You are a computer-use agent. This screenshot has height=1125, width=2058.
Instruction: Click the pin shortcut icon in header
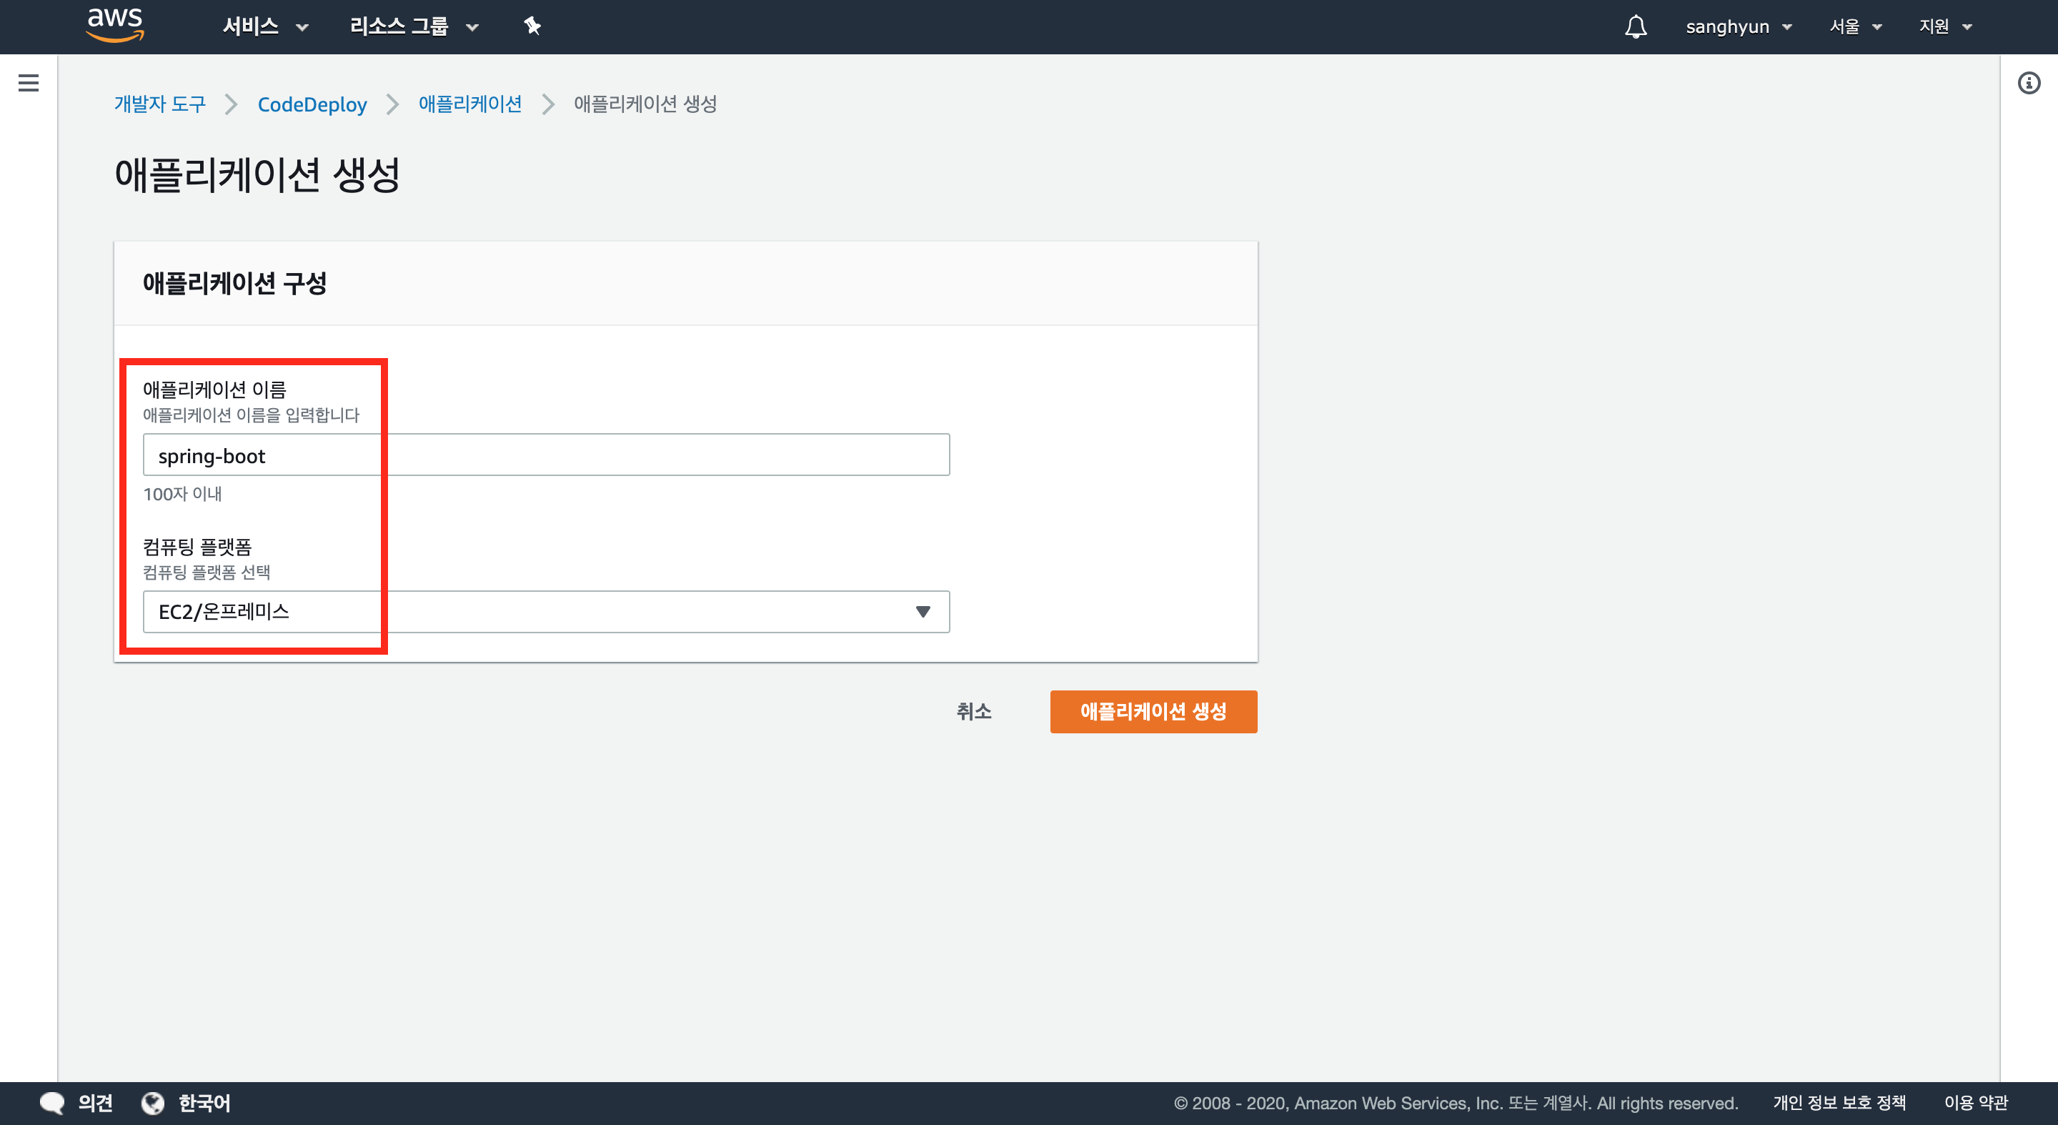(532, 26)
